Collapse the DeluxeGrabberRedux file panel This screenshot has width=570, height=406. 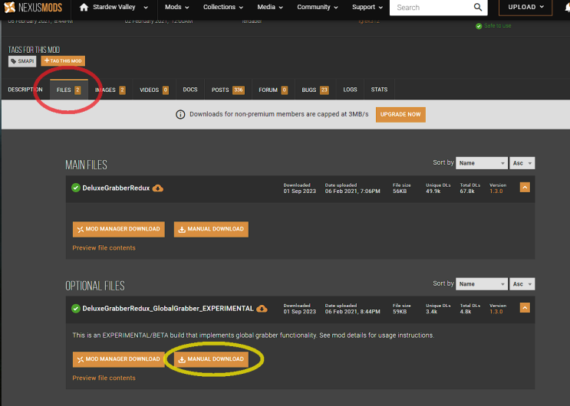point(525,187)
